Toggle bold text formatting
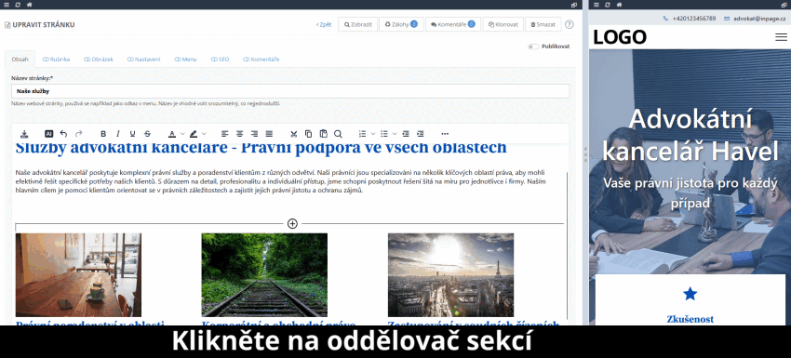 [x=103, y=134]
